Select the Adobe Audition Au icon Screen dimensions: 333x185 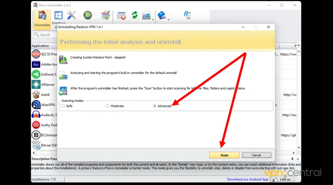[36, 64]
